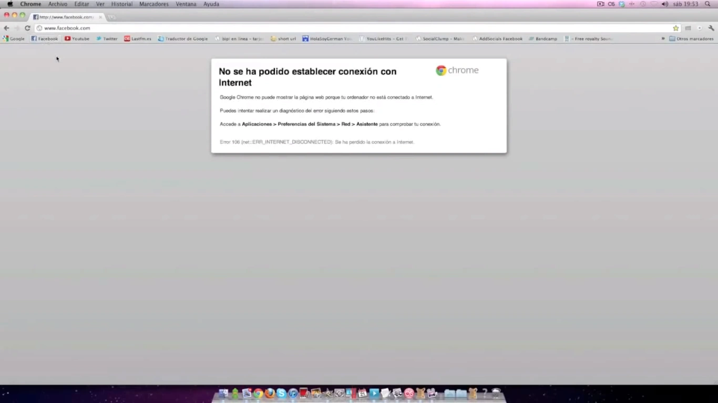Click the sáb 19:53 clock in menu bar
718x403 pixels.
(685, 4)
